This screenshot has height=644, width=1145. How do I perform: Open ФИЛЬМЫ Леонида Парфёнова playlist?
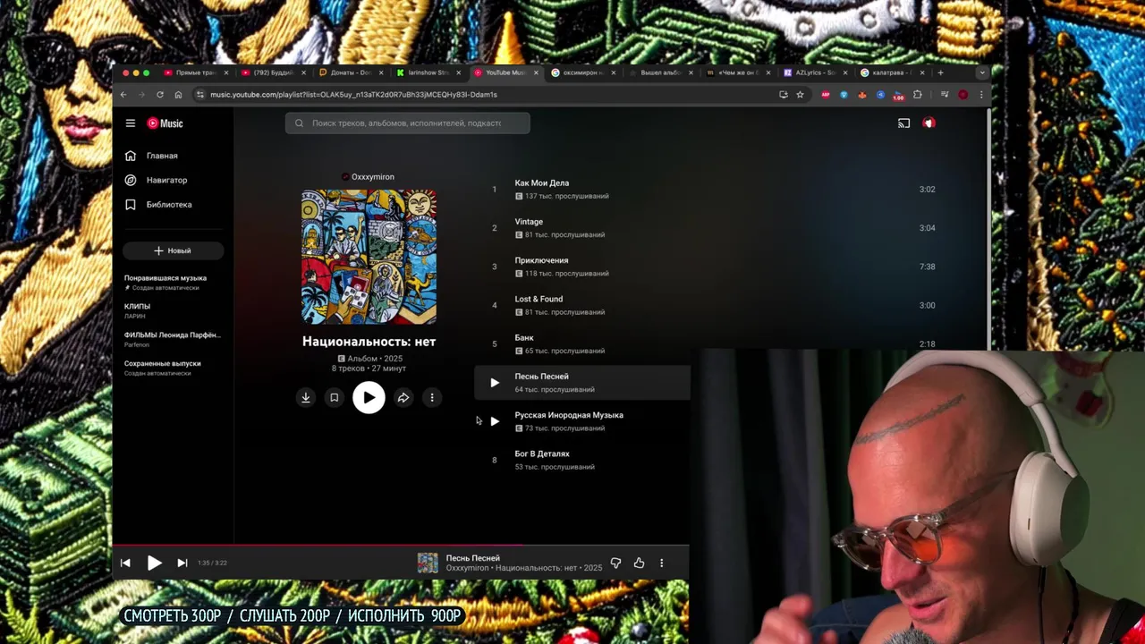172,339
